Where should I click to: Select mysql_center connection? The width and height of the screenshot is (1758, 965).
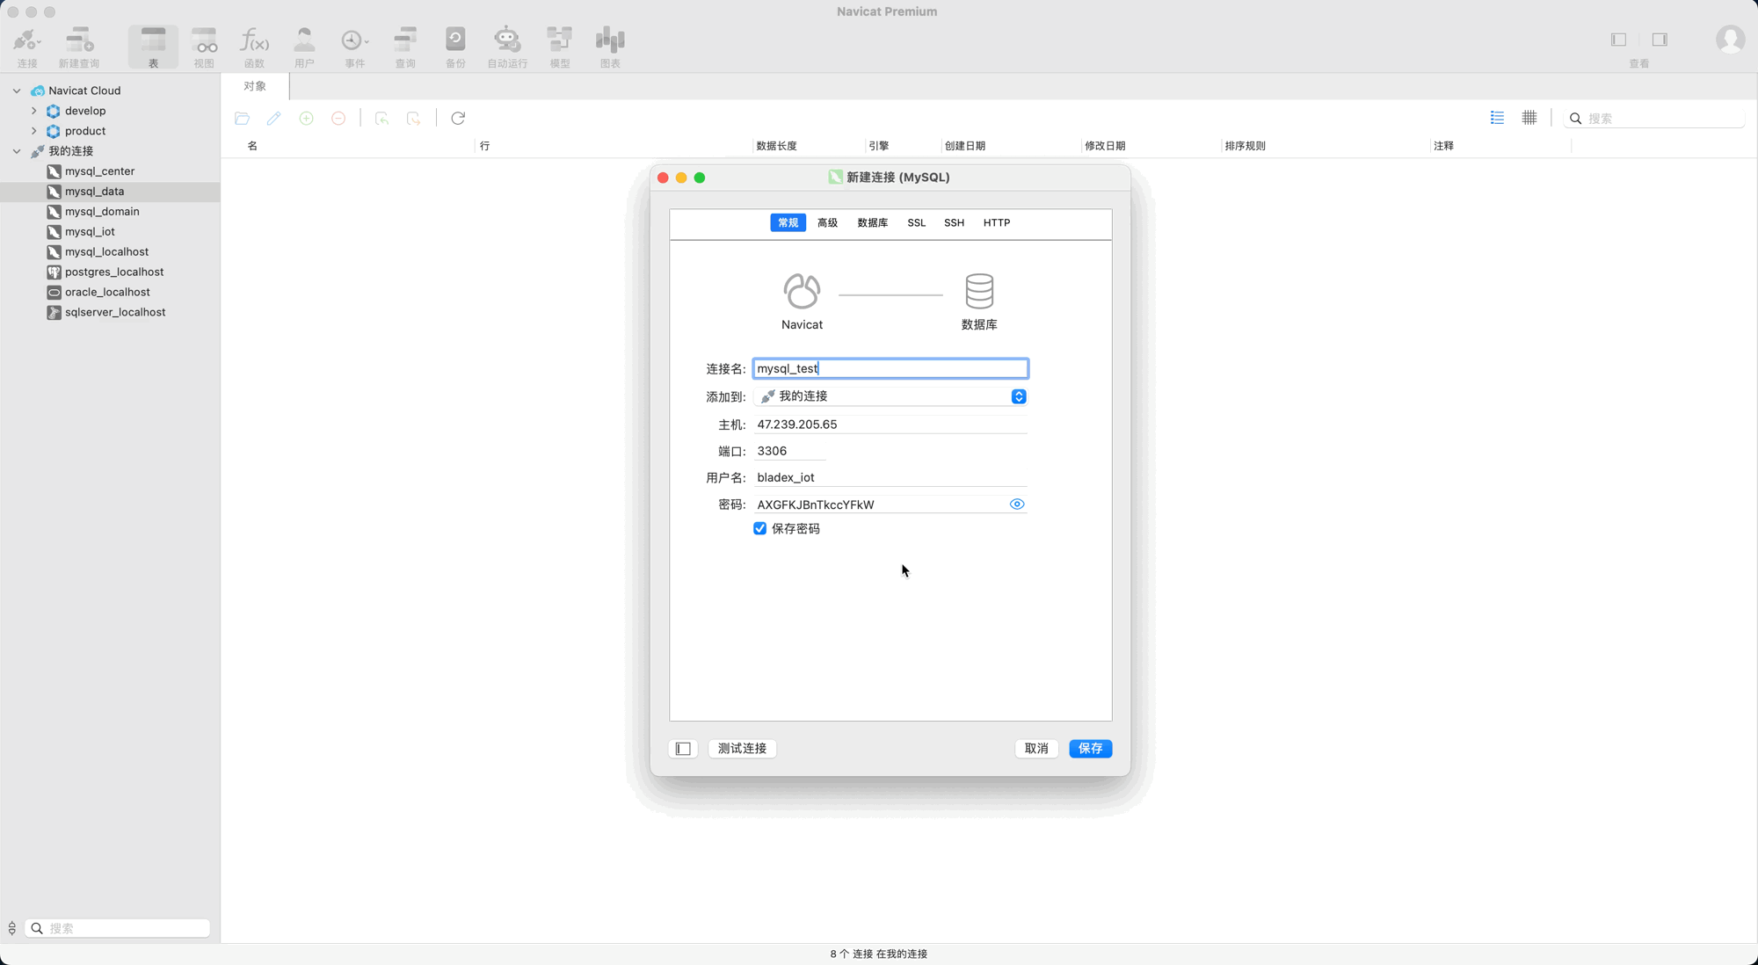(x=110, y=171)
